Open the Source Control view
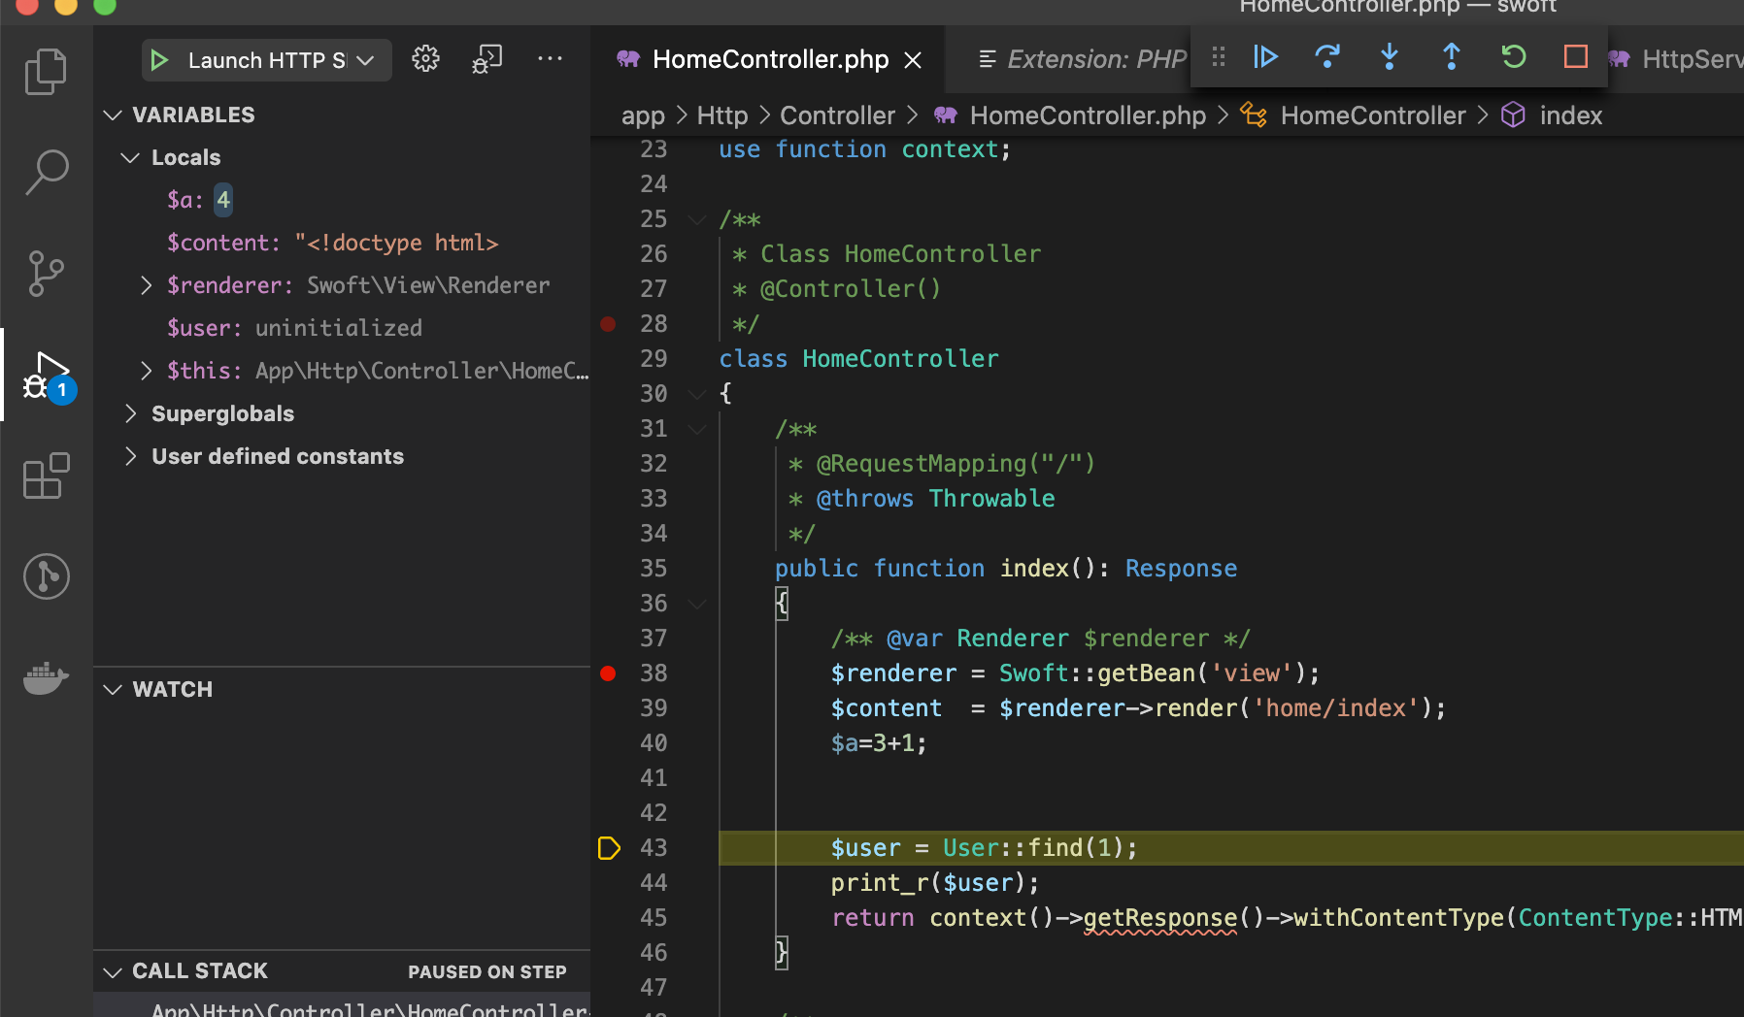Screen dimensions: 1744x1017 pos(46,274)
